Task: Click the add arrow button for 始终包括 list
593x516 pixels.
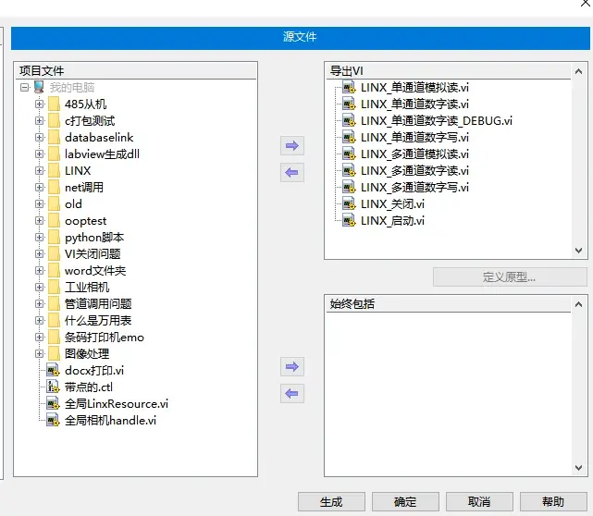Action: coord(292,366)
